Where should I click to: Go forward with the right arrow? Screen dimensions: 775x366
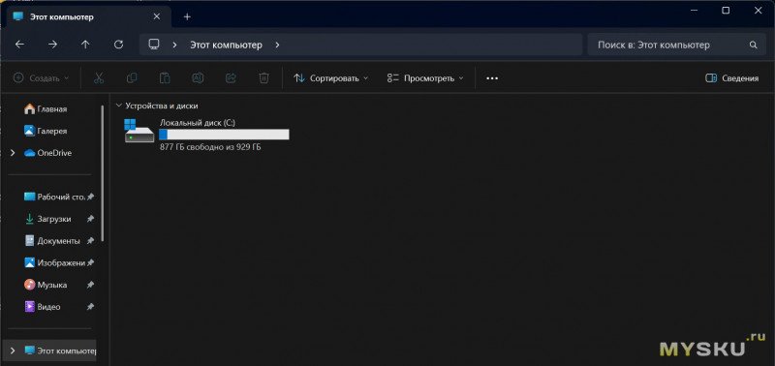tap(52, 45)
